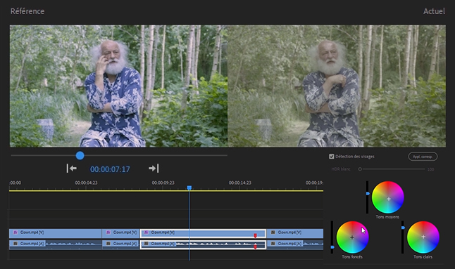Click ruler at timecode 00:00:04:23

(x=86, y=183)
